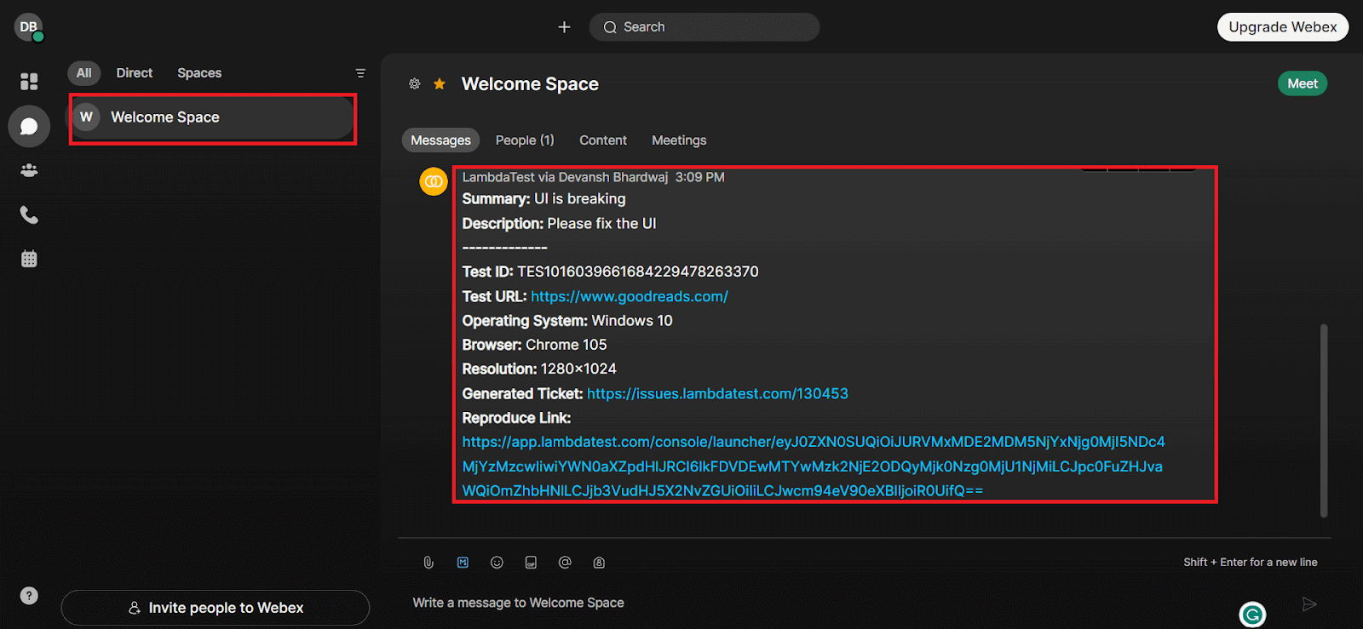1363x629 pixels.
Task: Open the Help question mark icon
Action: pyautogui.click(x=29, y=596)
